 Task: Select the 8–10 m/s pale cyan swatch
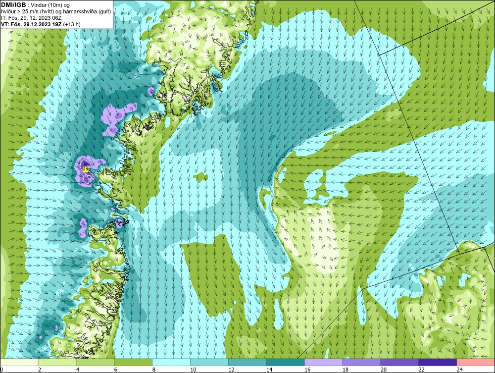[x=171, y=362]
